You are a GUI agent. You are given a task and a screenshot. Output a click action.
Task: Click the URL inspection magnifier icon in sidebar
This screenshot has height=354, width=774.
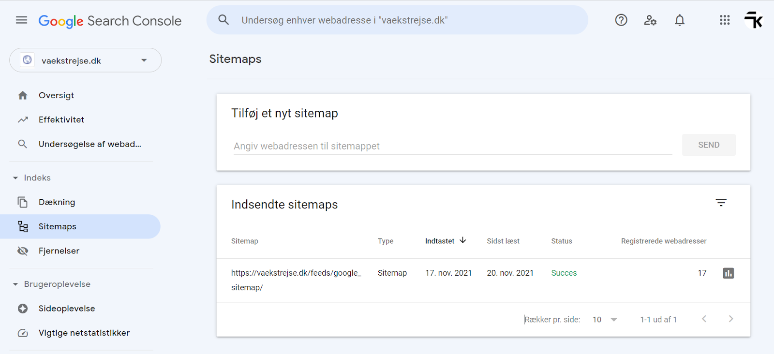tap(23, 144)
